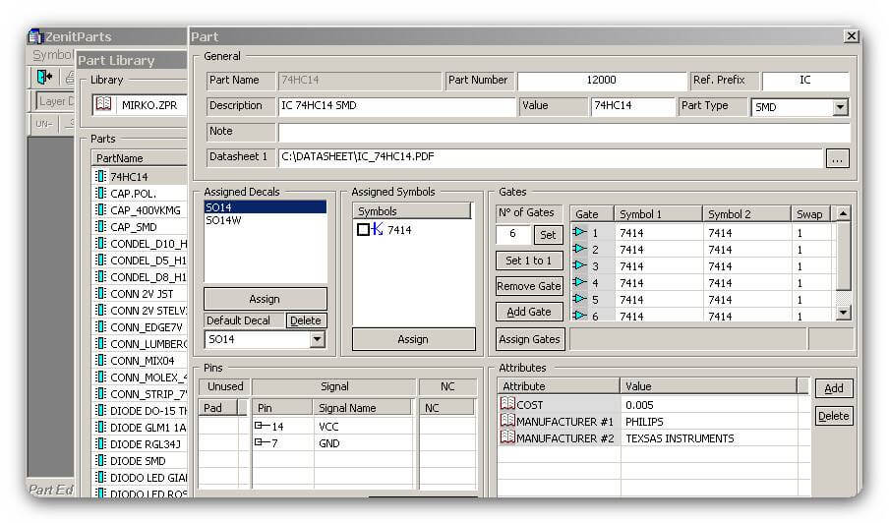Click the COST attribute book icon

pos(507,404)
